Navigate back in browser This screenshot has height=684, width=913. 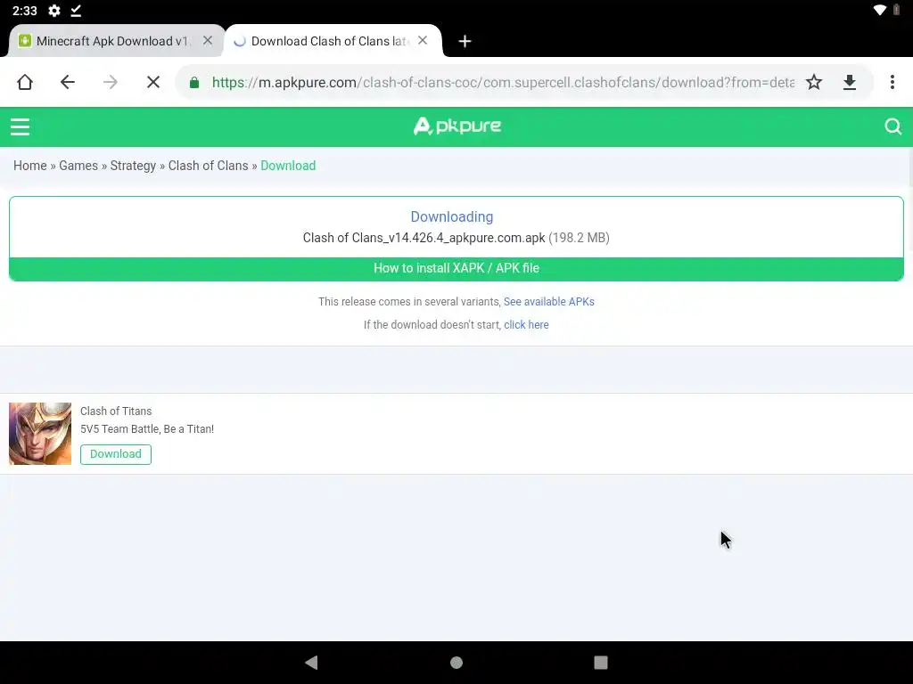pos(68,82)
